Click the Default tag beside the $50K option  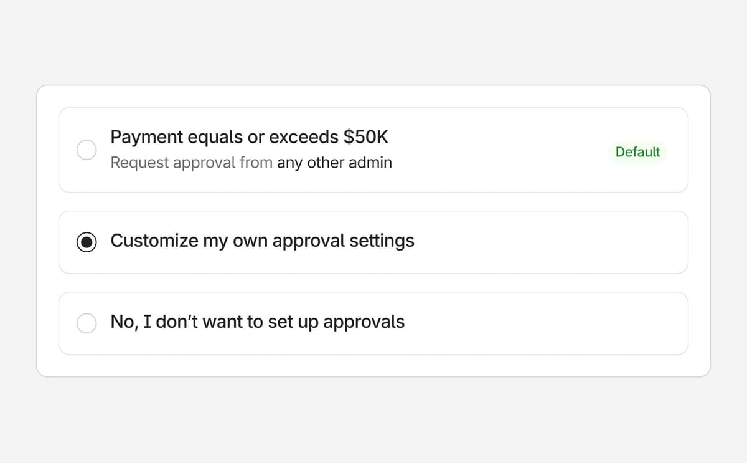coord(637,151)
